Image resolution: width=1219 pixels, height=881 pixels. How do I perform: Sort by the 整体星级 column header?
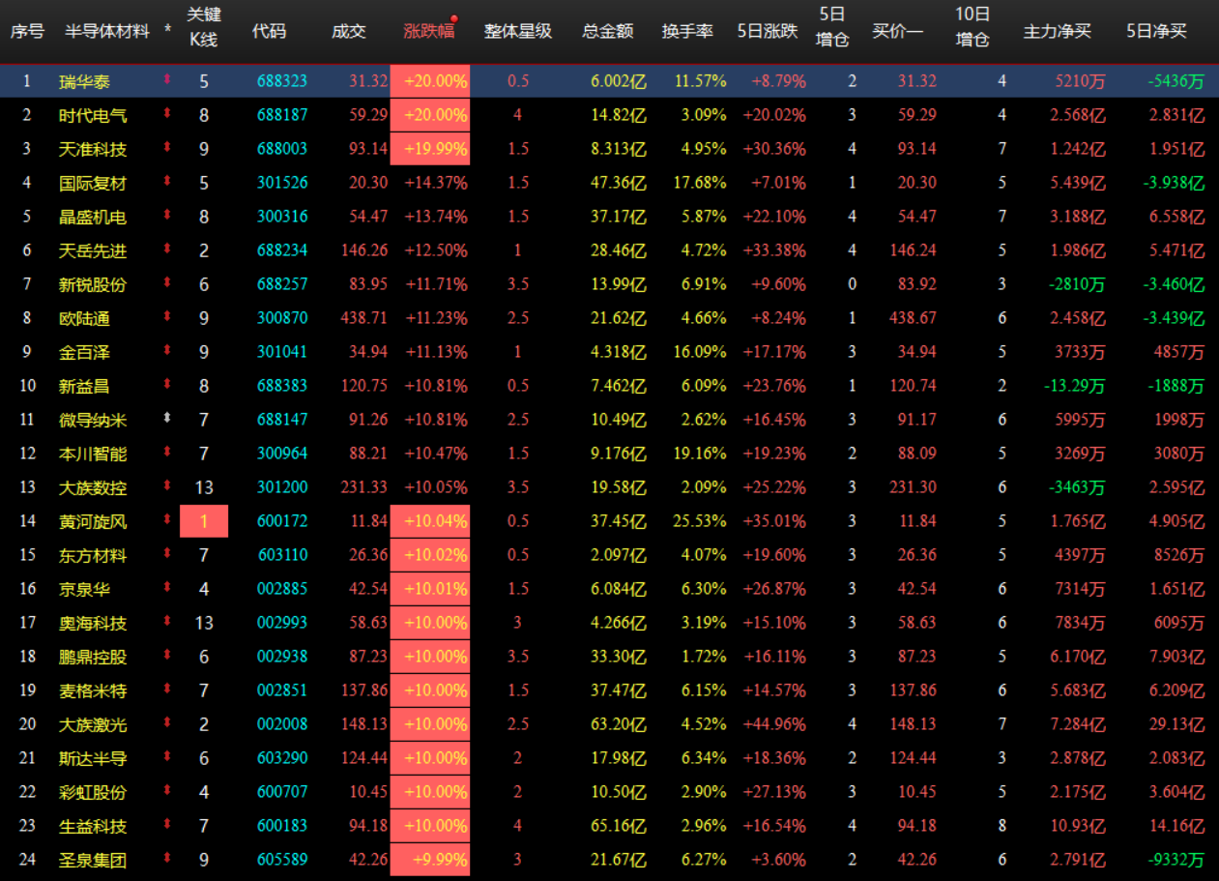click(x=518, y=31)
